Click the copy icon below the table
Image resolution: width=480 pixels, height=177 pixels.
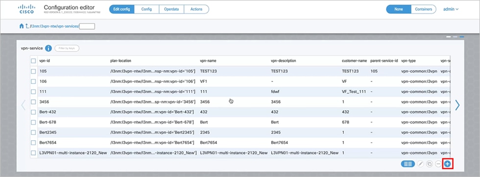coord(429,164)
